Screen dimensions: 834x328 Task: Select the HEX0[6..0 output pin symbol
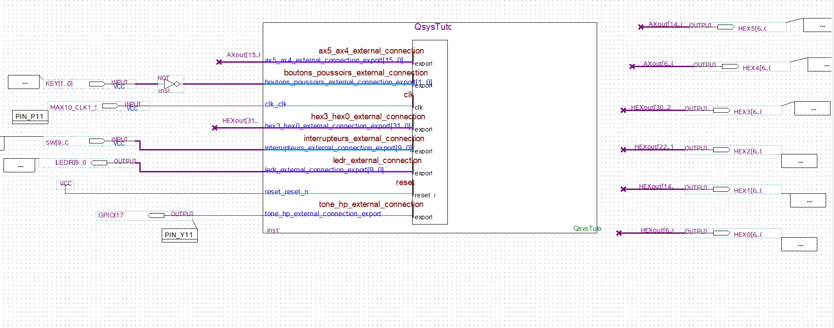point(722,233)
